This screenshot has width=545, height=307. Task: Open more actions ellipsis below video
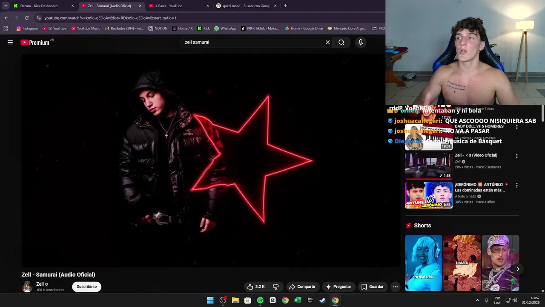pyautogui.click(x=395, y=287)
